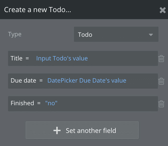Edit the "Input Todo's value" expression

point(62,58)
